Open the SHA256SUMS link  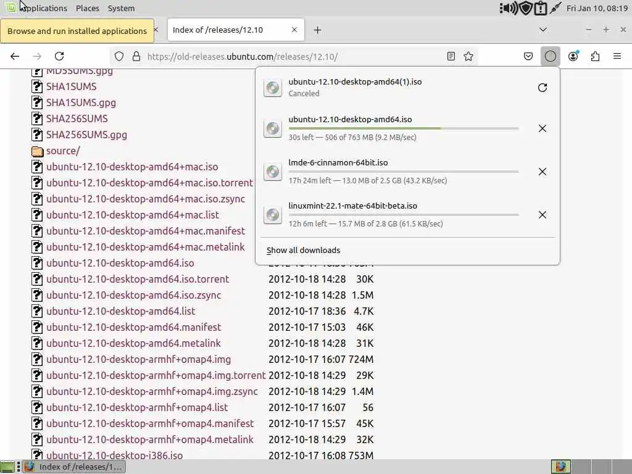pyautogui.click(x=77, y=118)
